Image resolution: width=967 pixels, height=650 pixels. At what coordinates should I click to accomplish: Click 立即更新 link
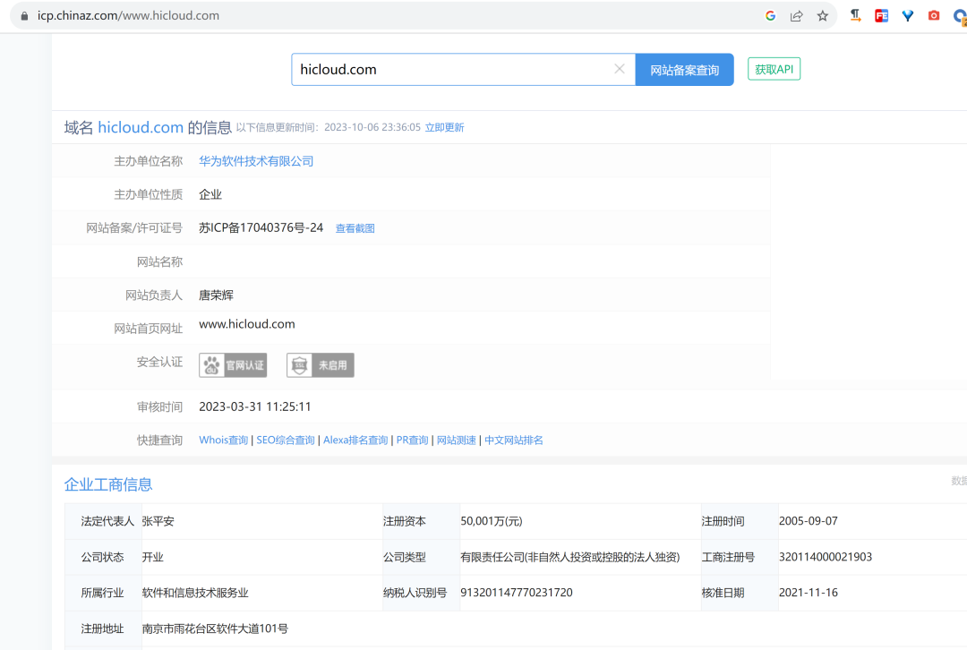[x=445, y=128]
